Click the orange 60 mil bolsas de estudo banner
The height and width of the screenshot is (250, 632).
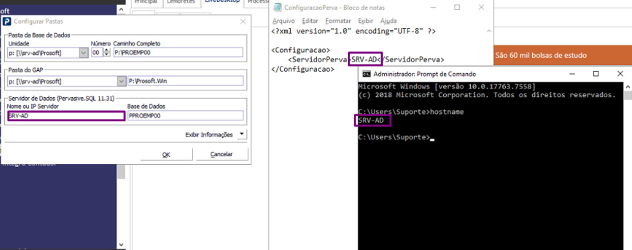point(563,55)
